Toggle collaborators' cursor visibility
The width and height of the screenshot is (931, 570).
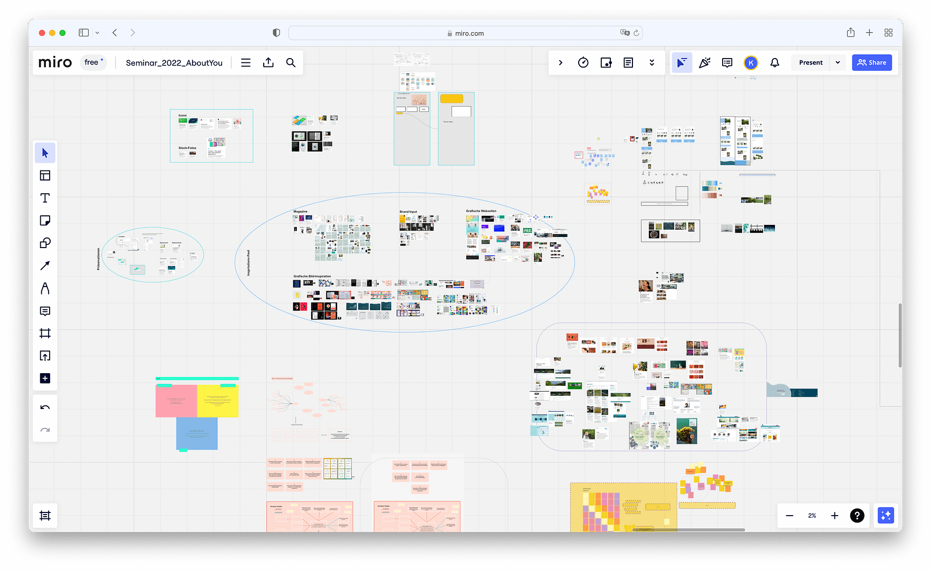coord(682,62)
